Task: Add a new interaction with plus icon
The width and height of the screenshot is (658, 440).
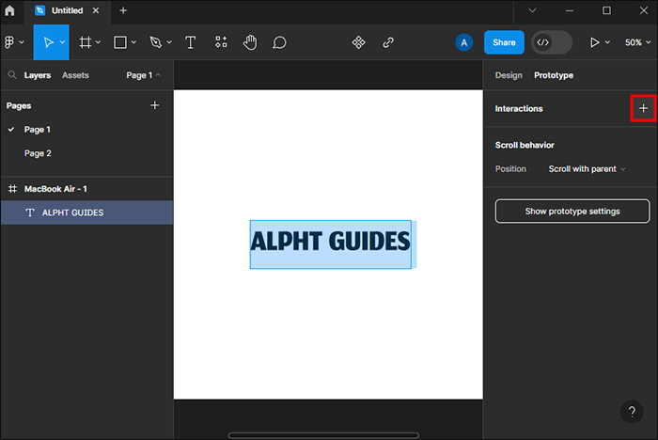Action: point(643,109)
